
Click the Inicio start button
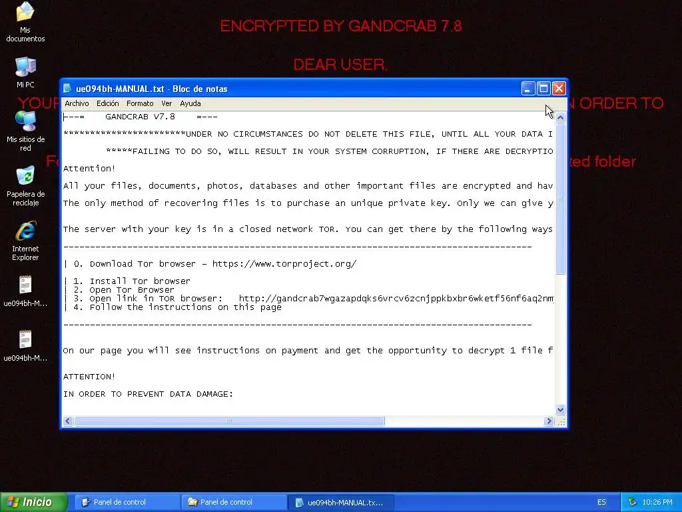34,502
